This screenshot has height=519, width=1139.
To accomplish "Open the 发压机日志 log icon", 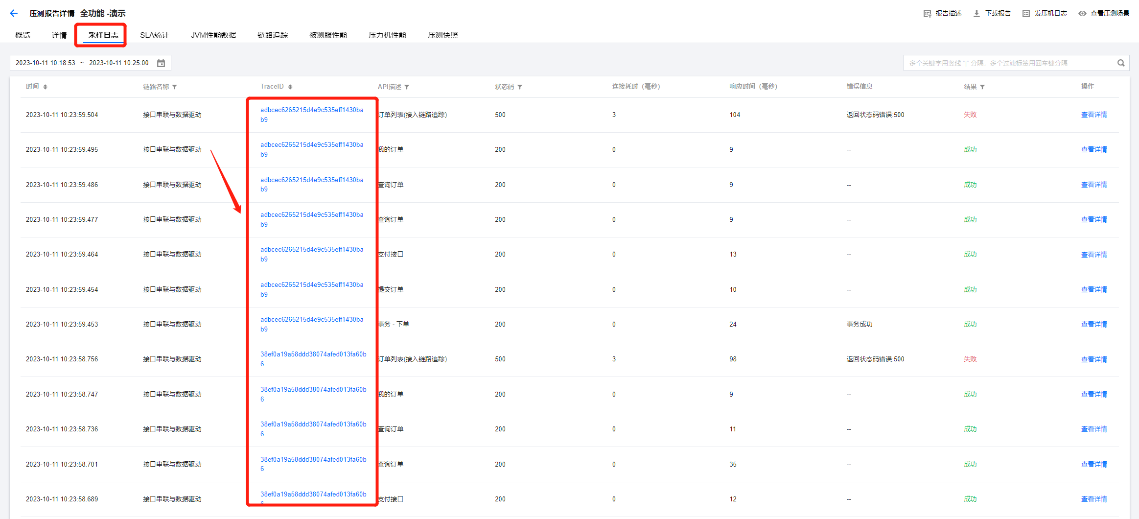I will [1026, 13].
